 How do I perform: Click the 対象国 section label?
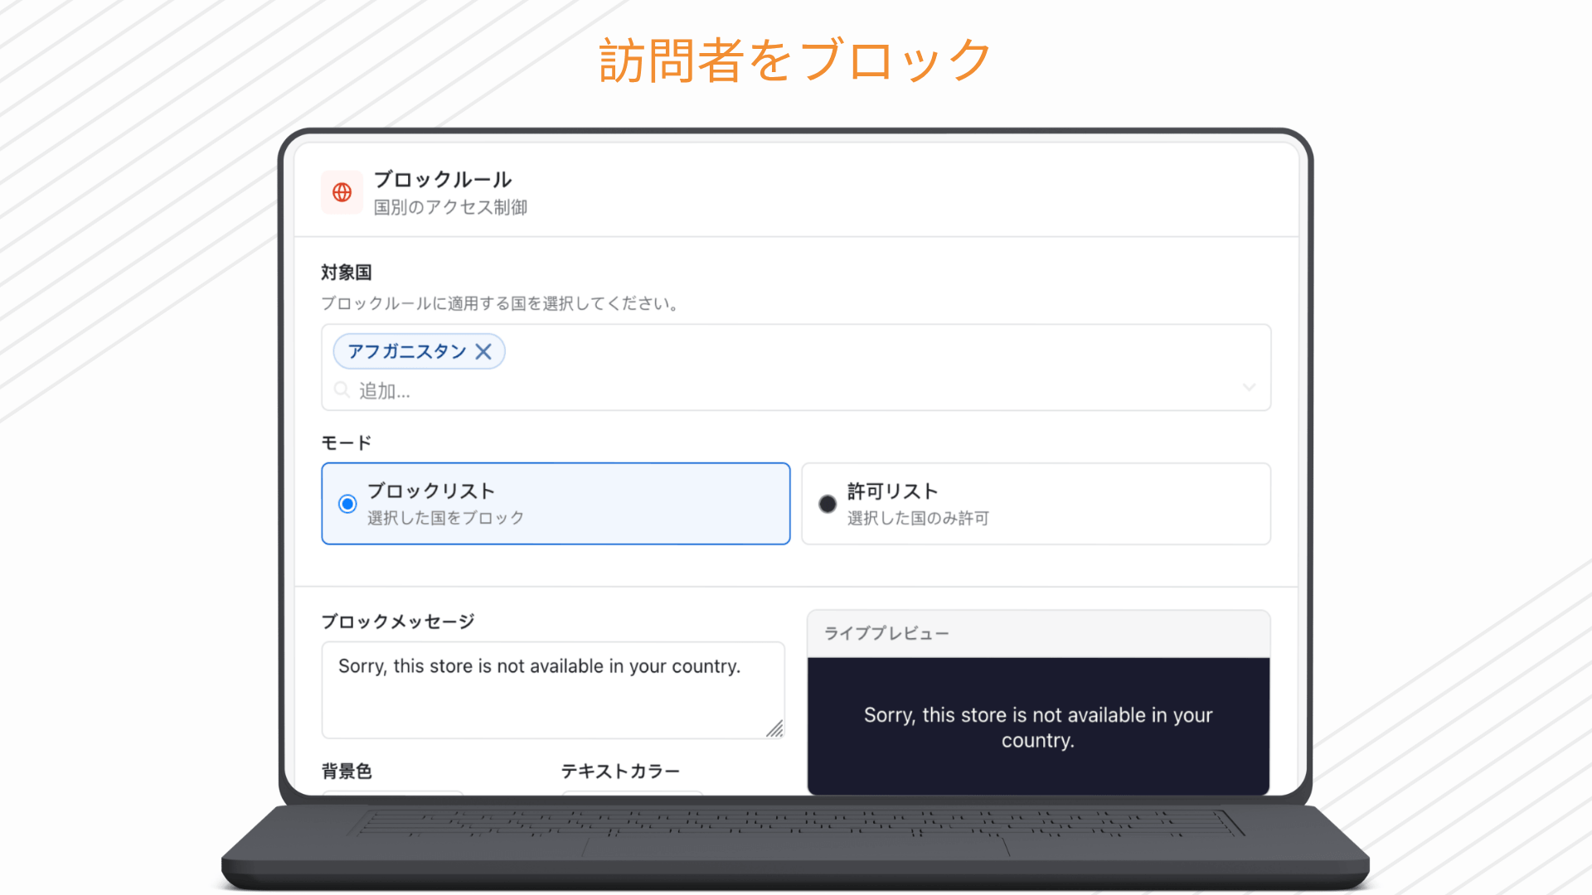347,273
